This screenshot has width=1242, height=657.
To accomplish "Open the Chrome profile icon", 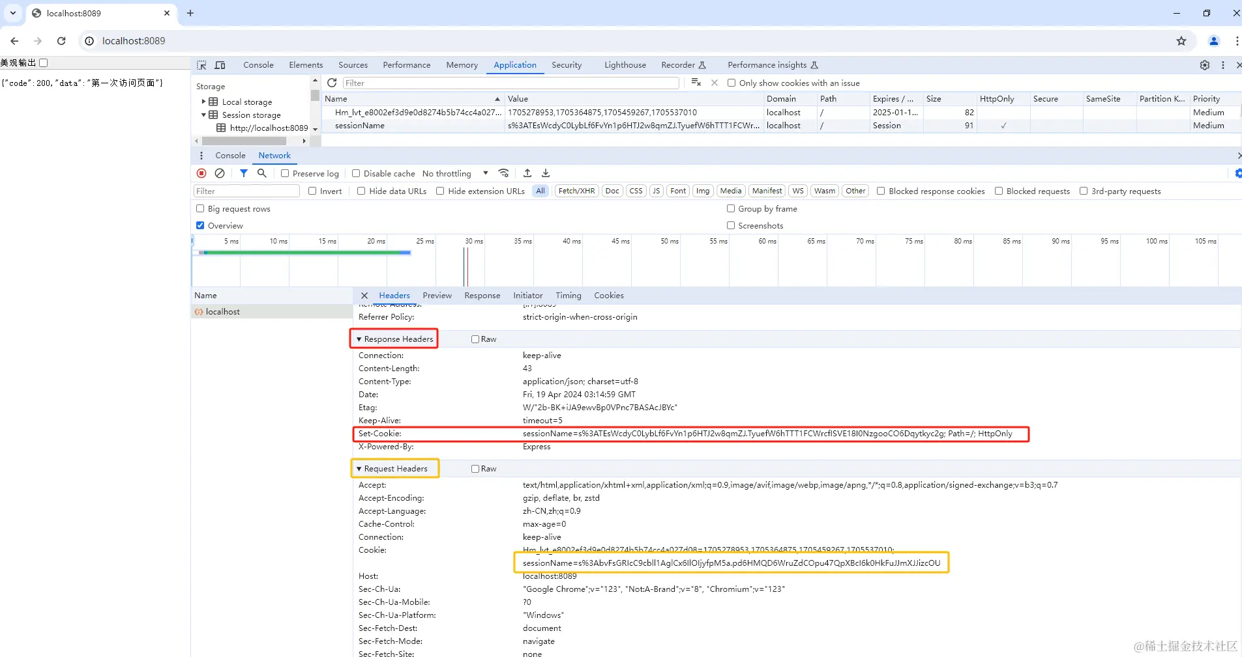I will pos(1214,41).
